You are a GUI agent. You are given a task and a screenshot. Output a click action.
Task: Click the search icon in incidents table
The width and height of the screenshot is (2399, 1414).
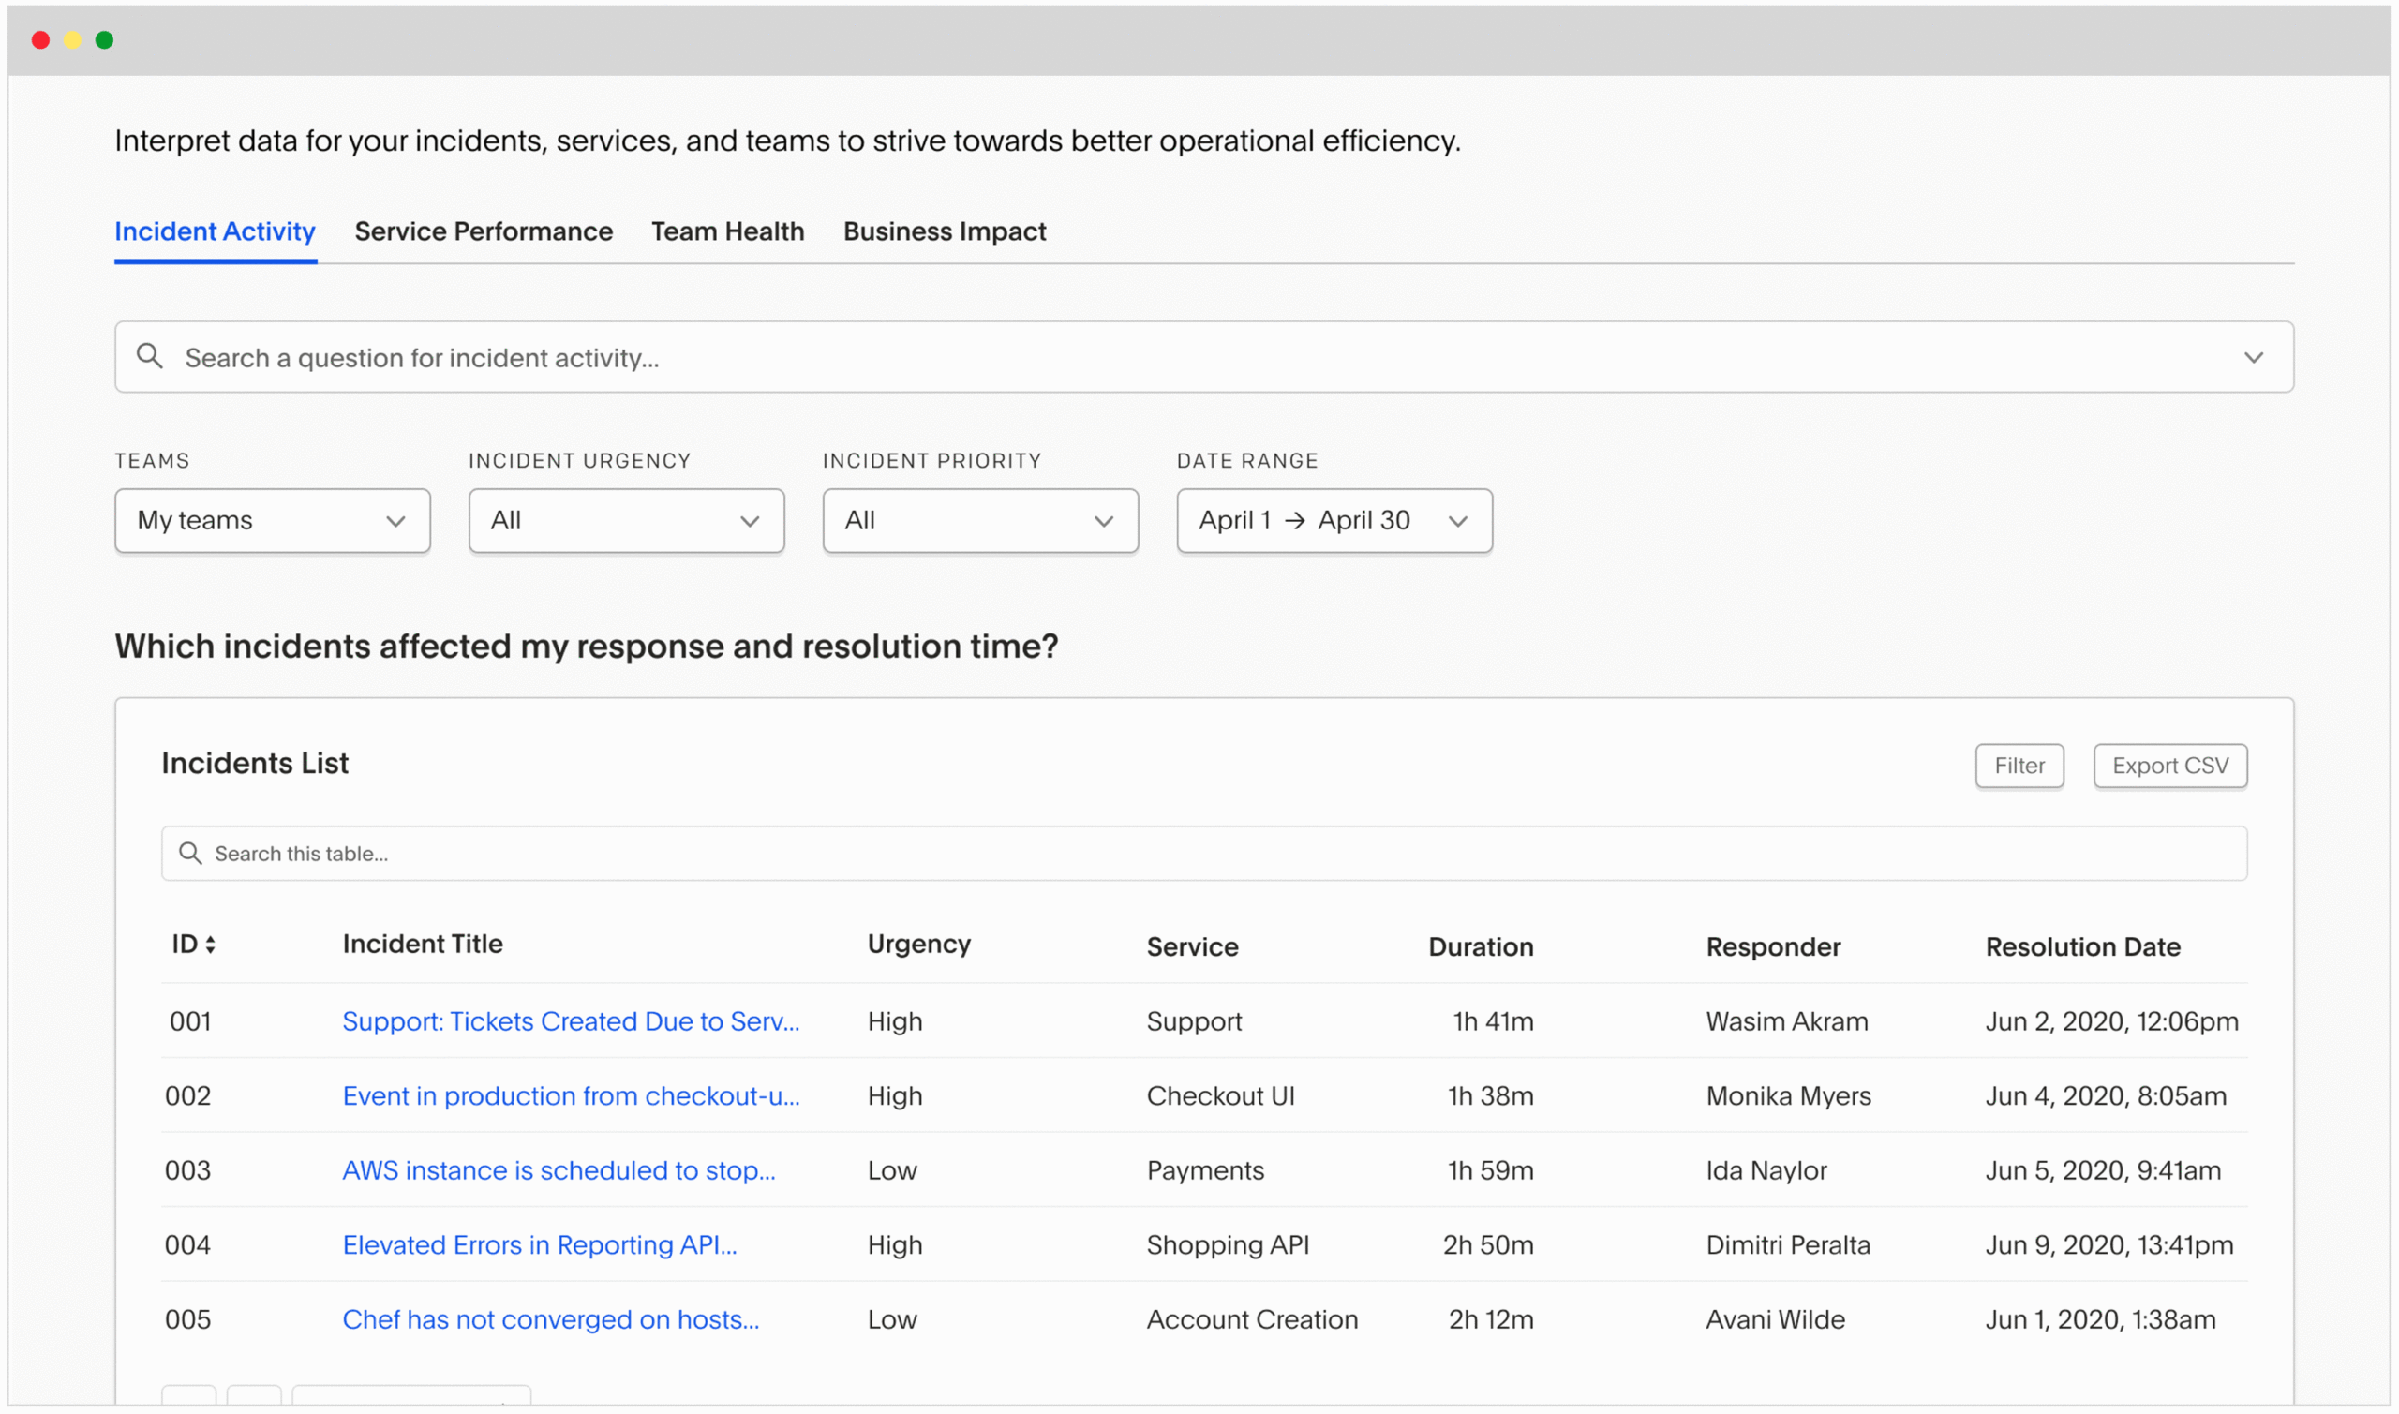190,854
